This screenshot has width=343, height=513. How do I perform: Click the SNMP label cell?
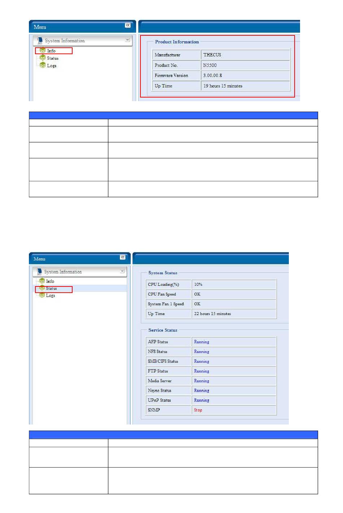(169, 410)
